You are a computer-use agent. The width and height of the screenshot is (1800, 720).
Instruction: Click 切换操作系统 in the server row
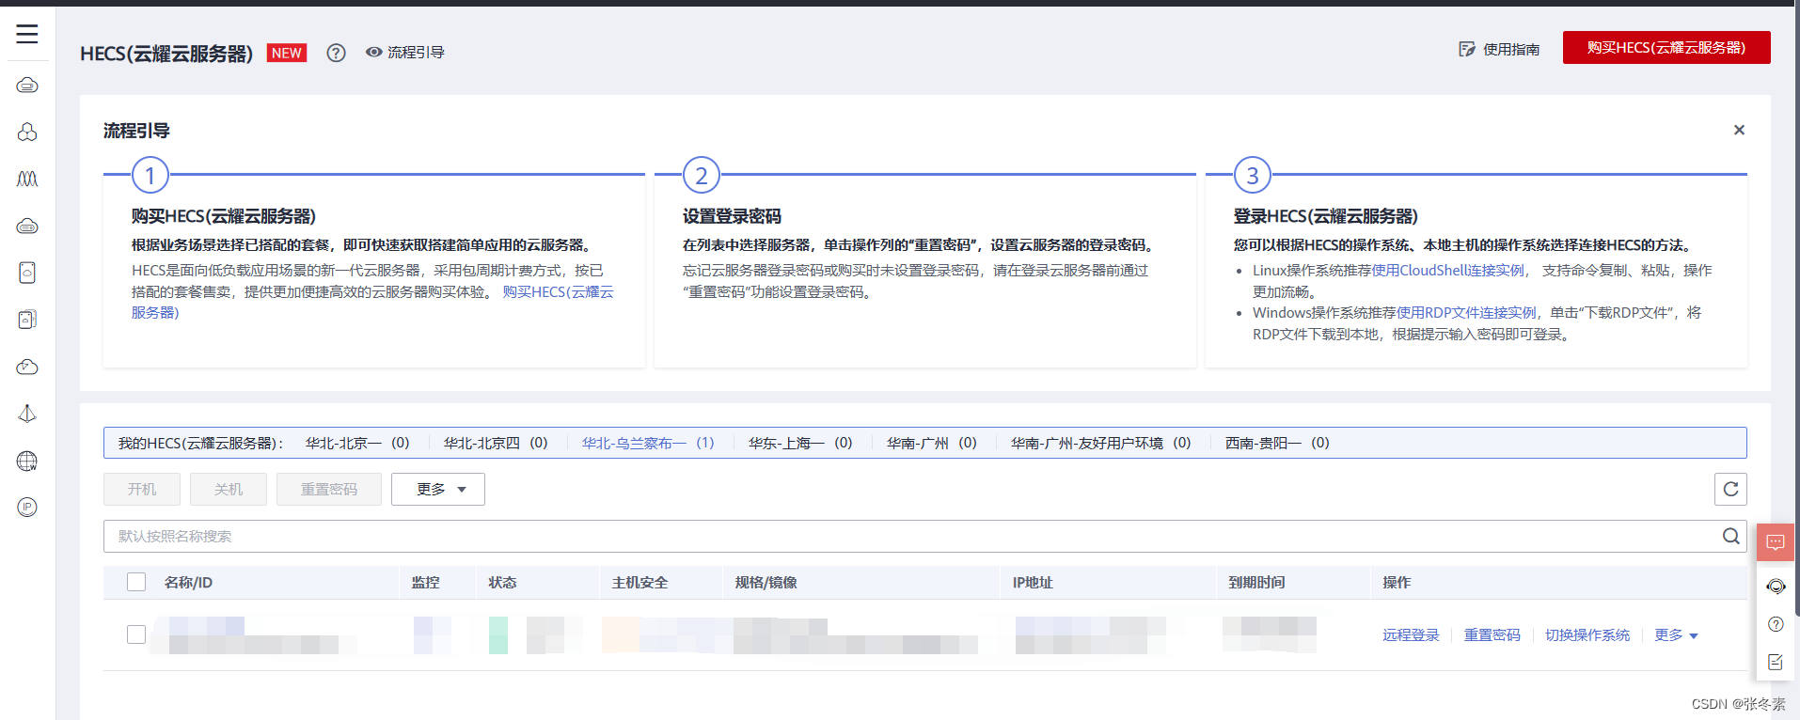point(1587,635)
